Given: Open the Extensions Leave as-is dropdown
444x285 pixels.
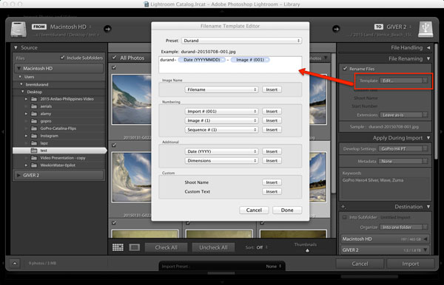Looking at the screenshot, I should pyautogui.click(x=403, y=115).
